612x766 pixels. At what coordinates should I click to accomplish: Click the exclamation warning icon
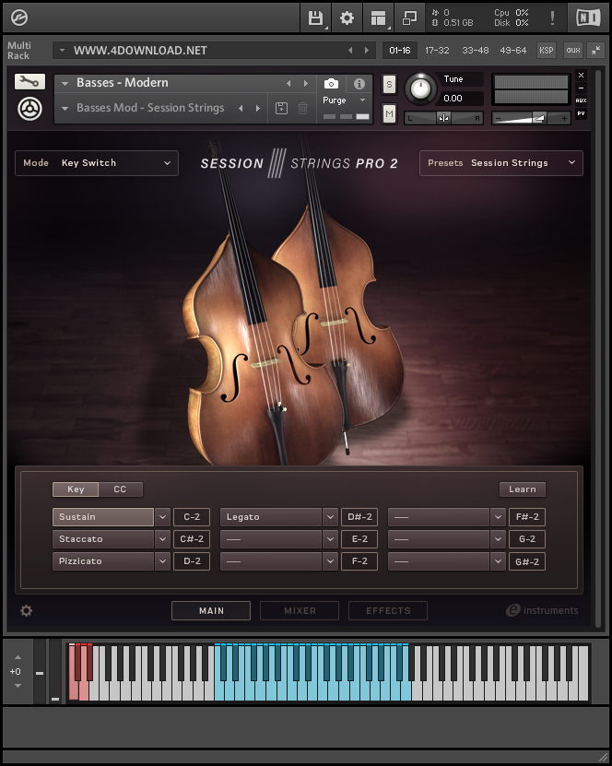click(552, 18)
